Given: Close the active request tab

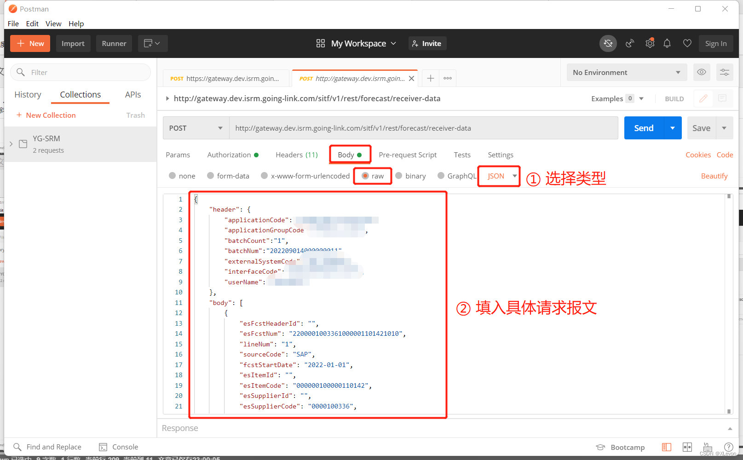Looking at the screenshot, I should [412, 79].
